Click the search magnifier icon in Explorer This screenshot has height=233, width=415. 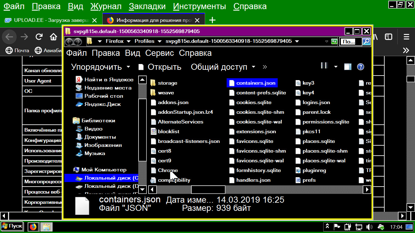pos(367,41)
